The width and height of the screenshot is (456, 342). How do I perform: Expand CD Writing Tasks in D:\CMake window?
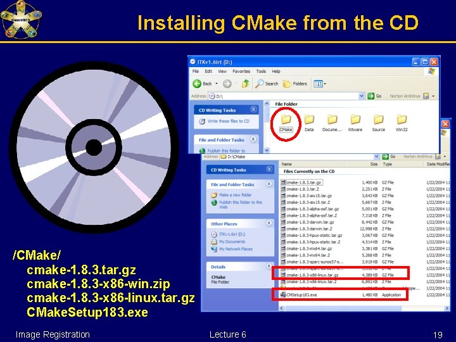(x=269, y=169)
